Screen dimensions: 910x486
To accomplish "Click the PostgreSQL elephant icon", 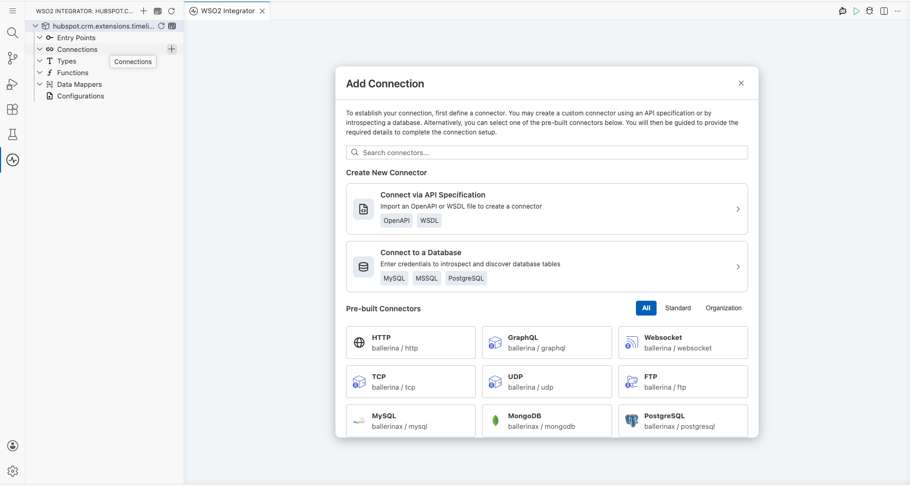I will (x=632, y=421).
